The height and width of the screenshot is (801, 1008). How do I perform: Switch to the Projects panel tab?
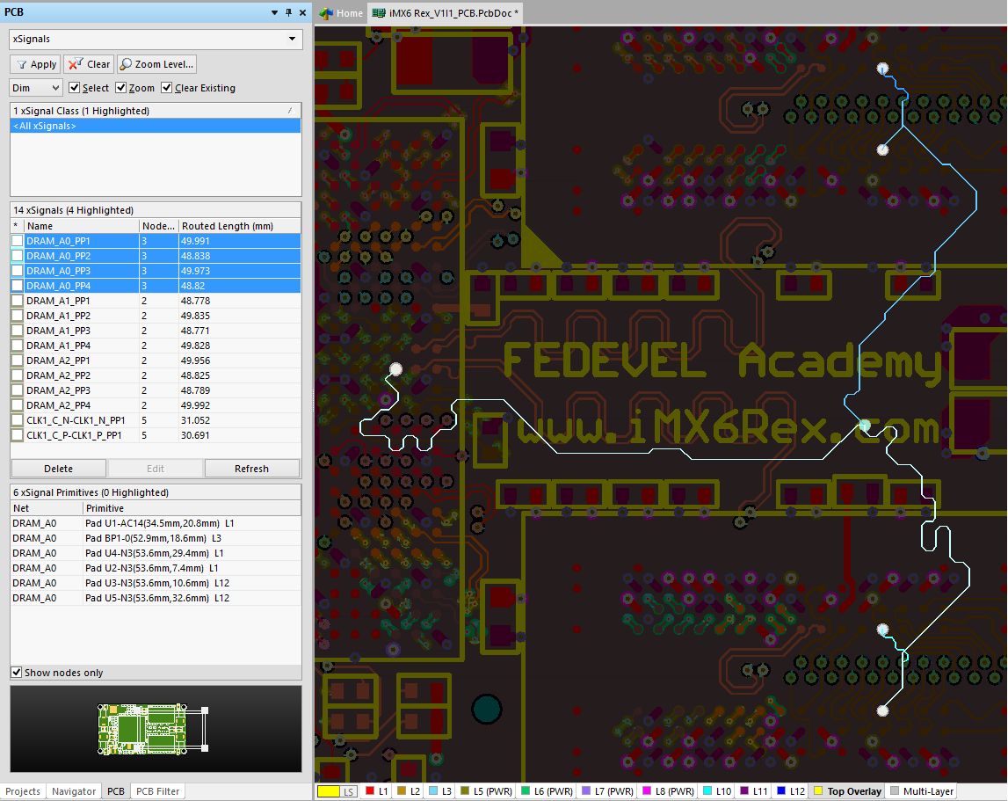(23, 791)
